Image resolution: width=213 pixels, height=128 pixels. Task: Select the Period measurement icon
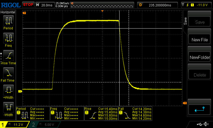tap(8, 21)
